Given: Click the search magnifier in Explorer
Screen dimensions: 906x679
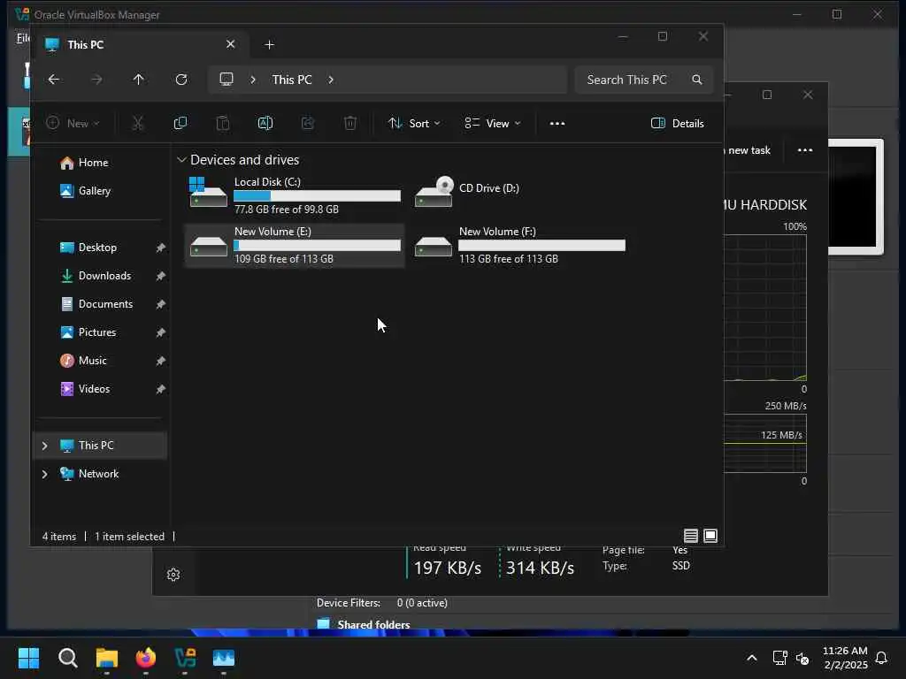Looking at the screenshot, I should [x=697, y=80].
